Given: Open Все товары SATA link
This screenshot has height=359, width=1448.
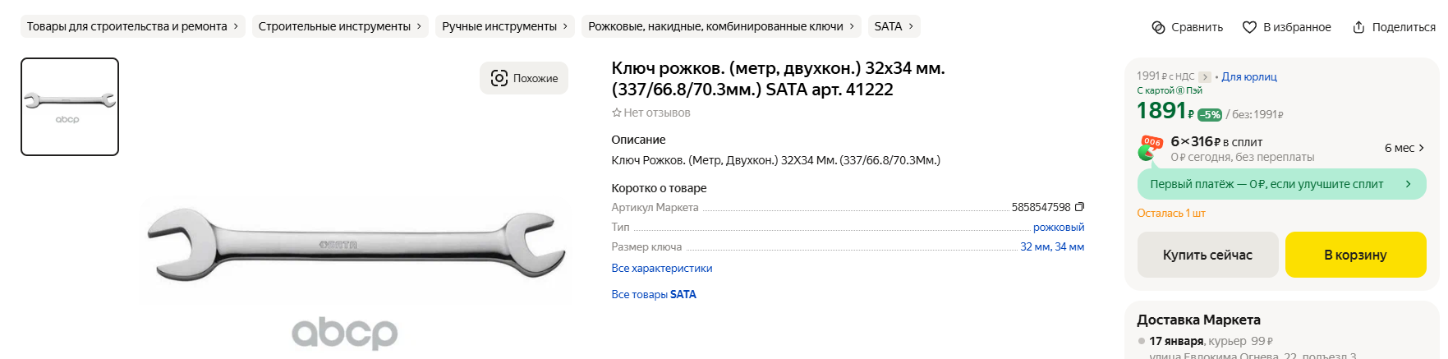Looking at the screenshot, I should tap(654, 294).
